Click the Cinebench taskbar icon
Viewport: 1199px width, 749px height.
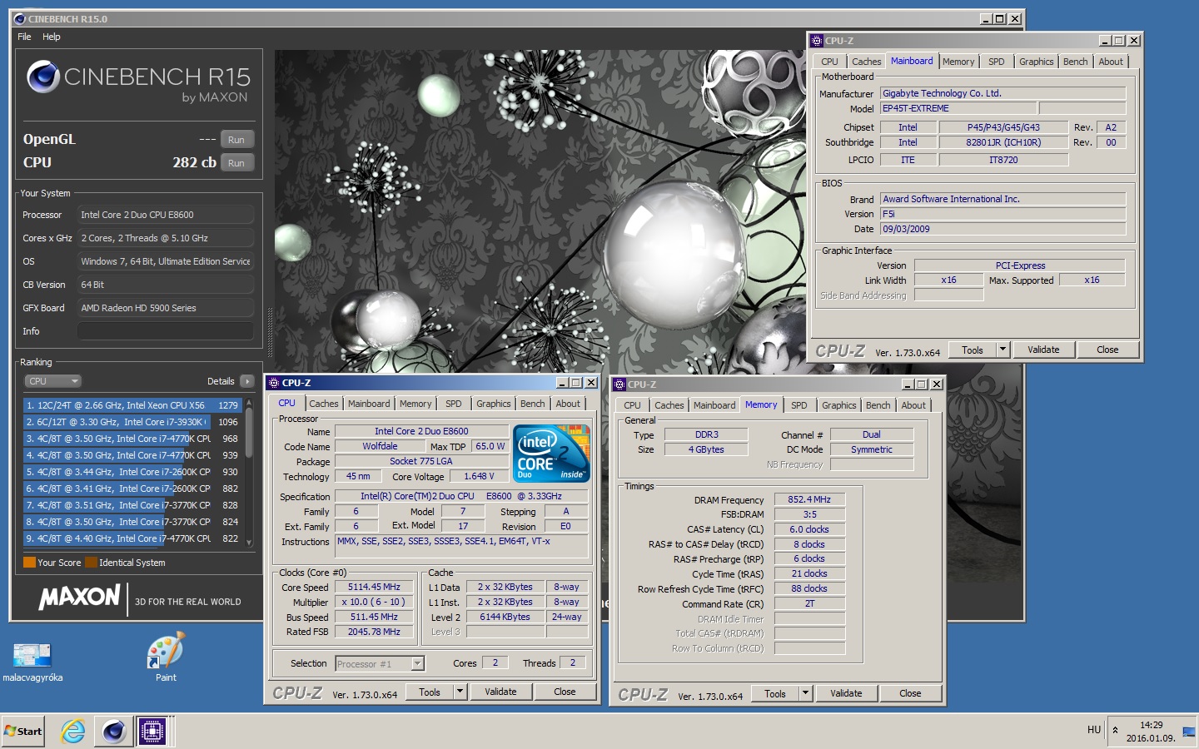(114, 732)
